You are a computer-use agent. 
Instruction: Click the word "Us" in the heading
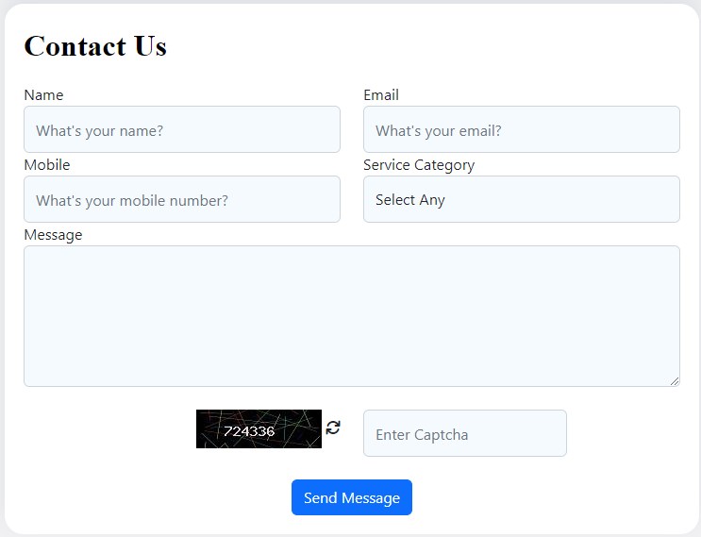click(x=150, y=46)
